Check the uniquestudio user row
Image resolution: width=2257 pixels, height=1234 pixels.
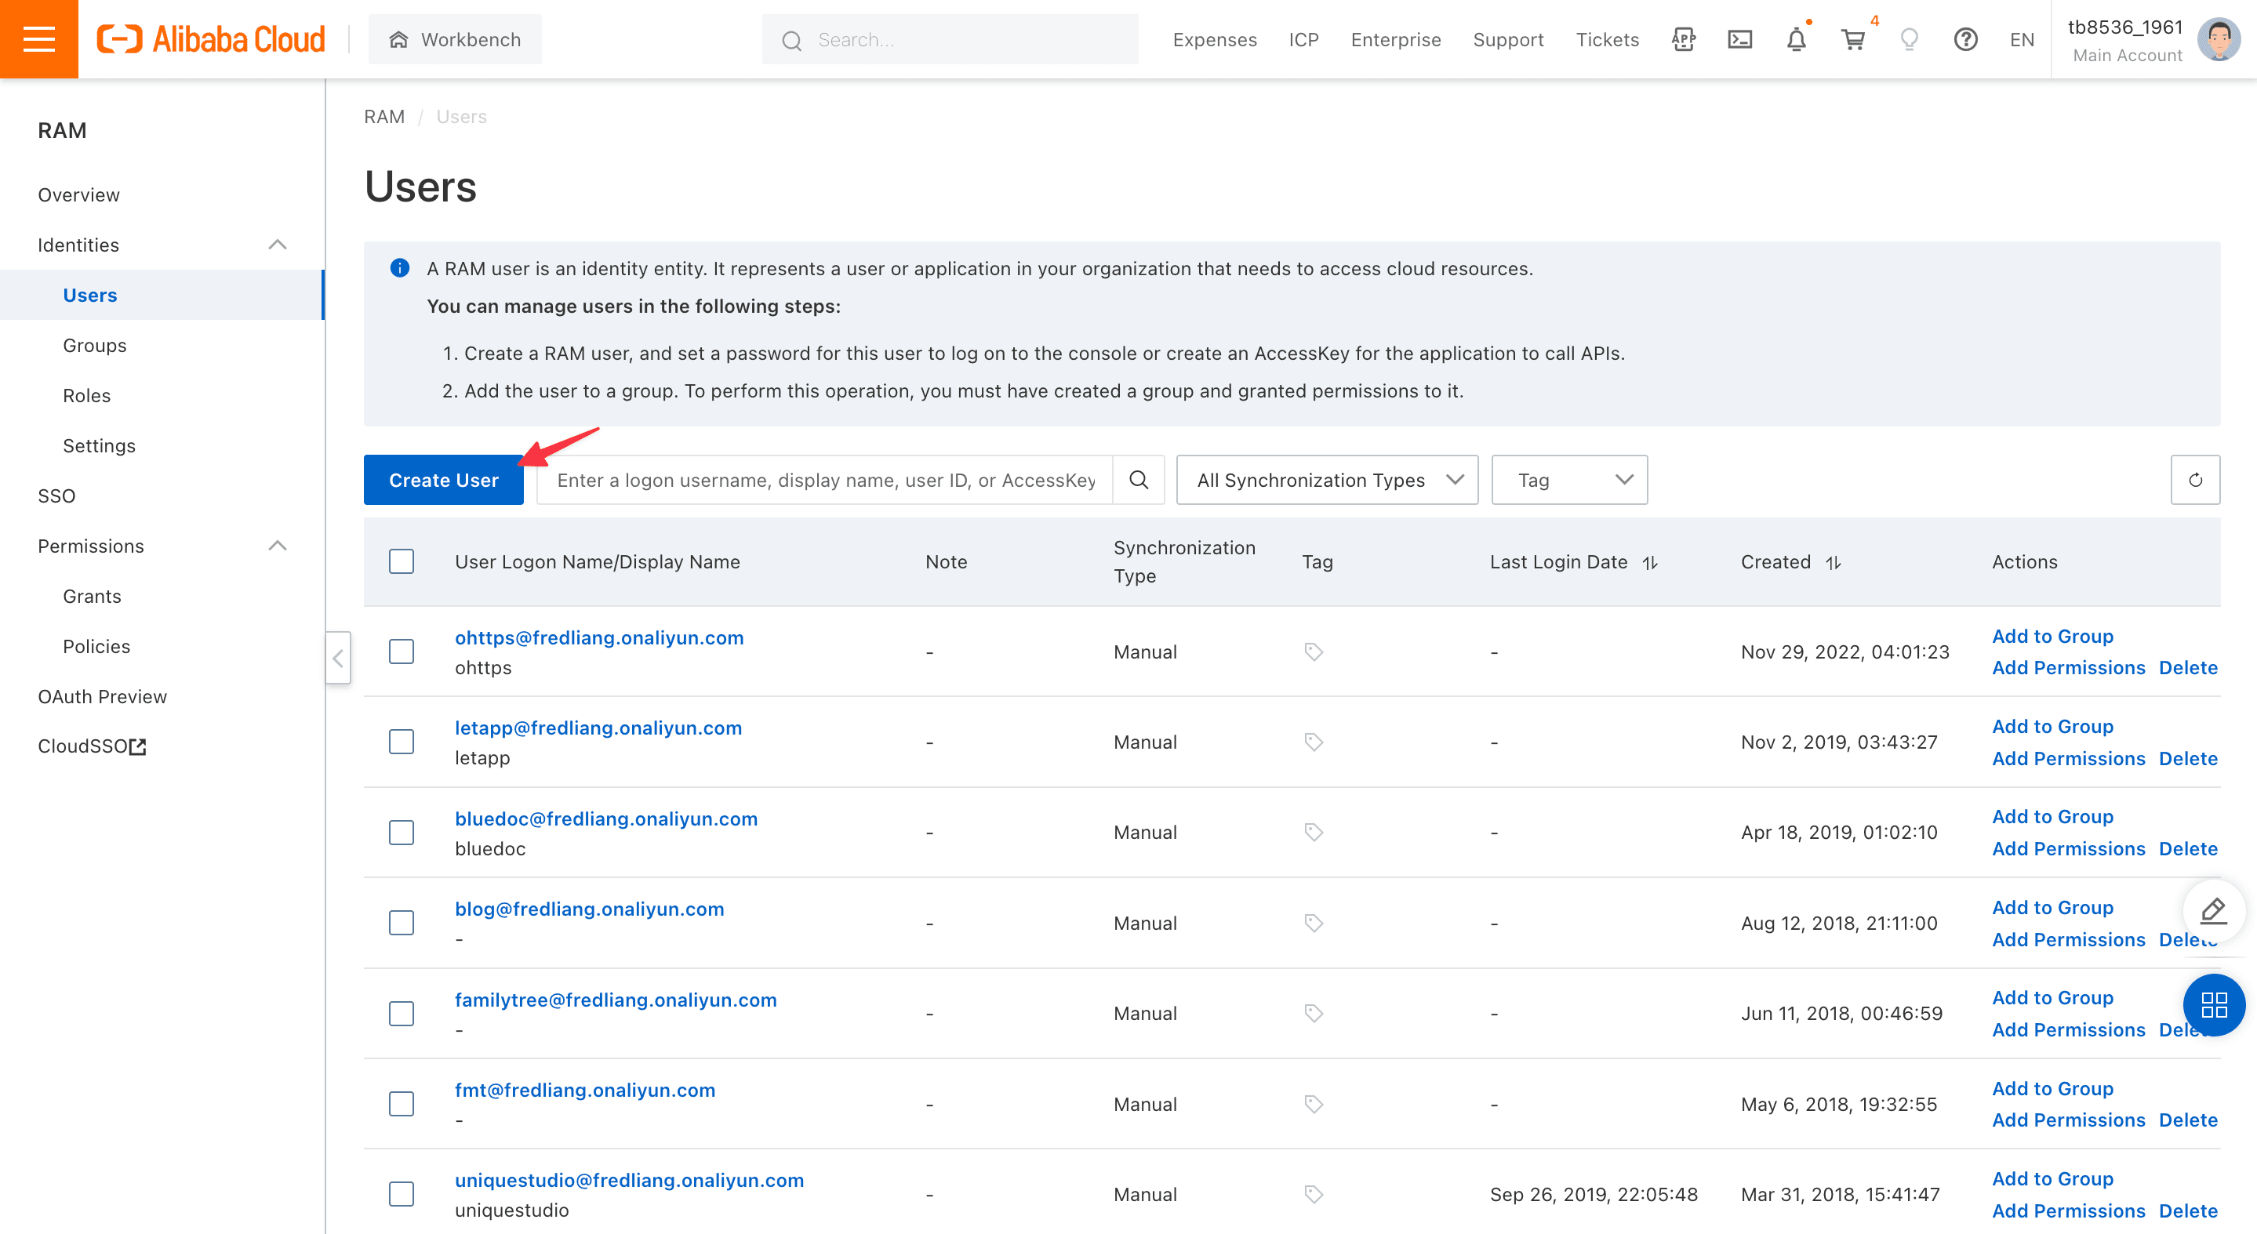click(402, 1195)
